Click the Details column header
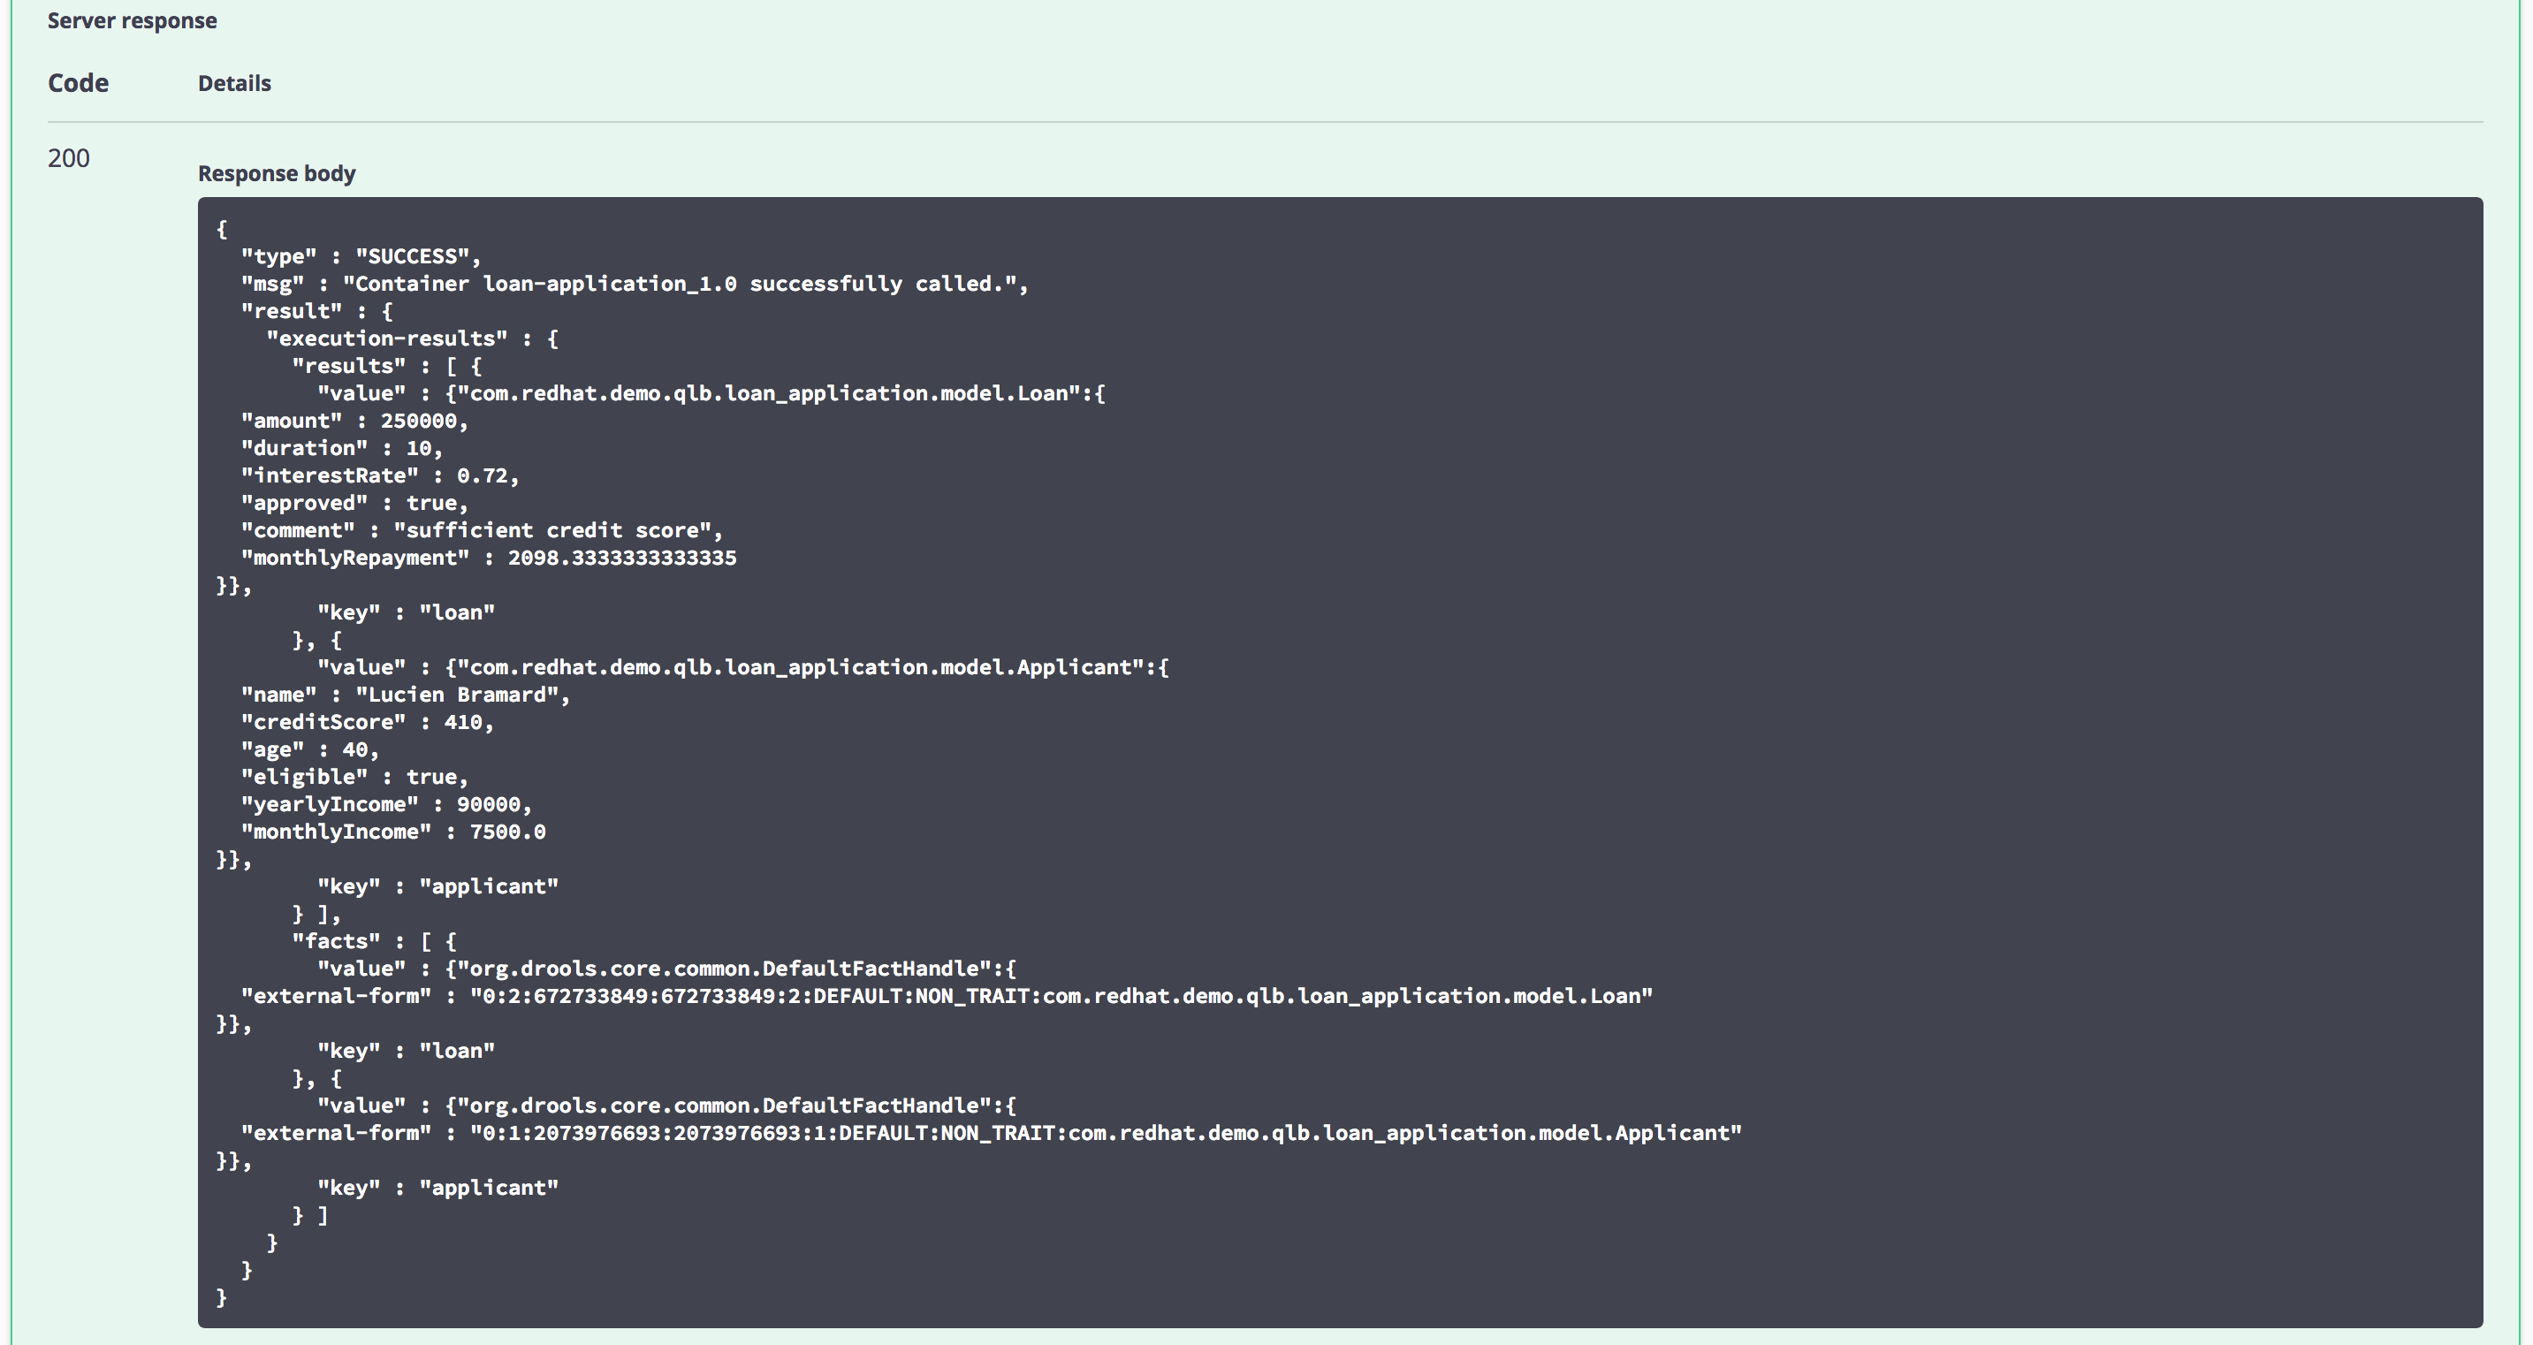Screen dimensions: 2533x1345 pyautogui.click(x=234, y=84)
